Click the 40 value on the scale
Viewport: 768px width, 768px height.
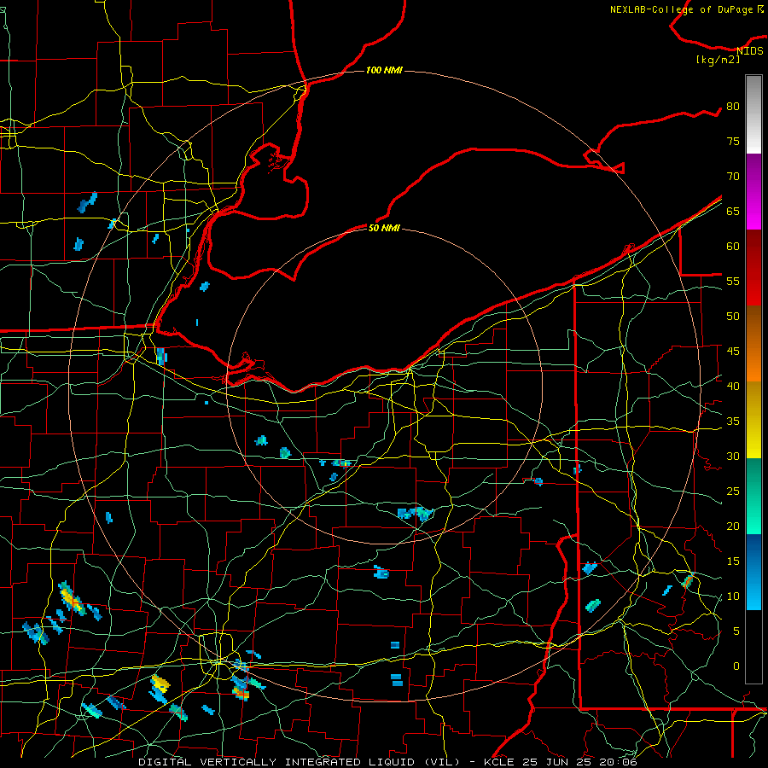(x=733, y=387)
